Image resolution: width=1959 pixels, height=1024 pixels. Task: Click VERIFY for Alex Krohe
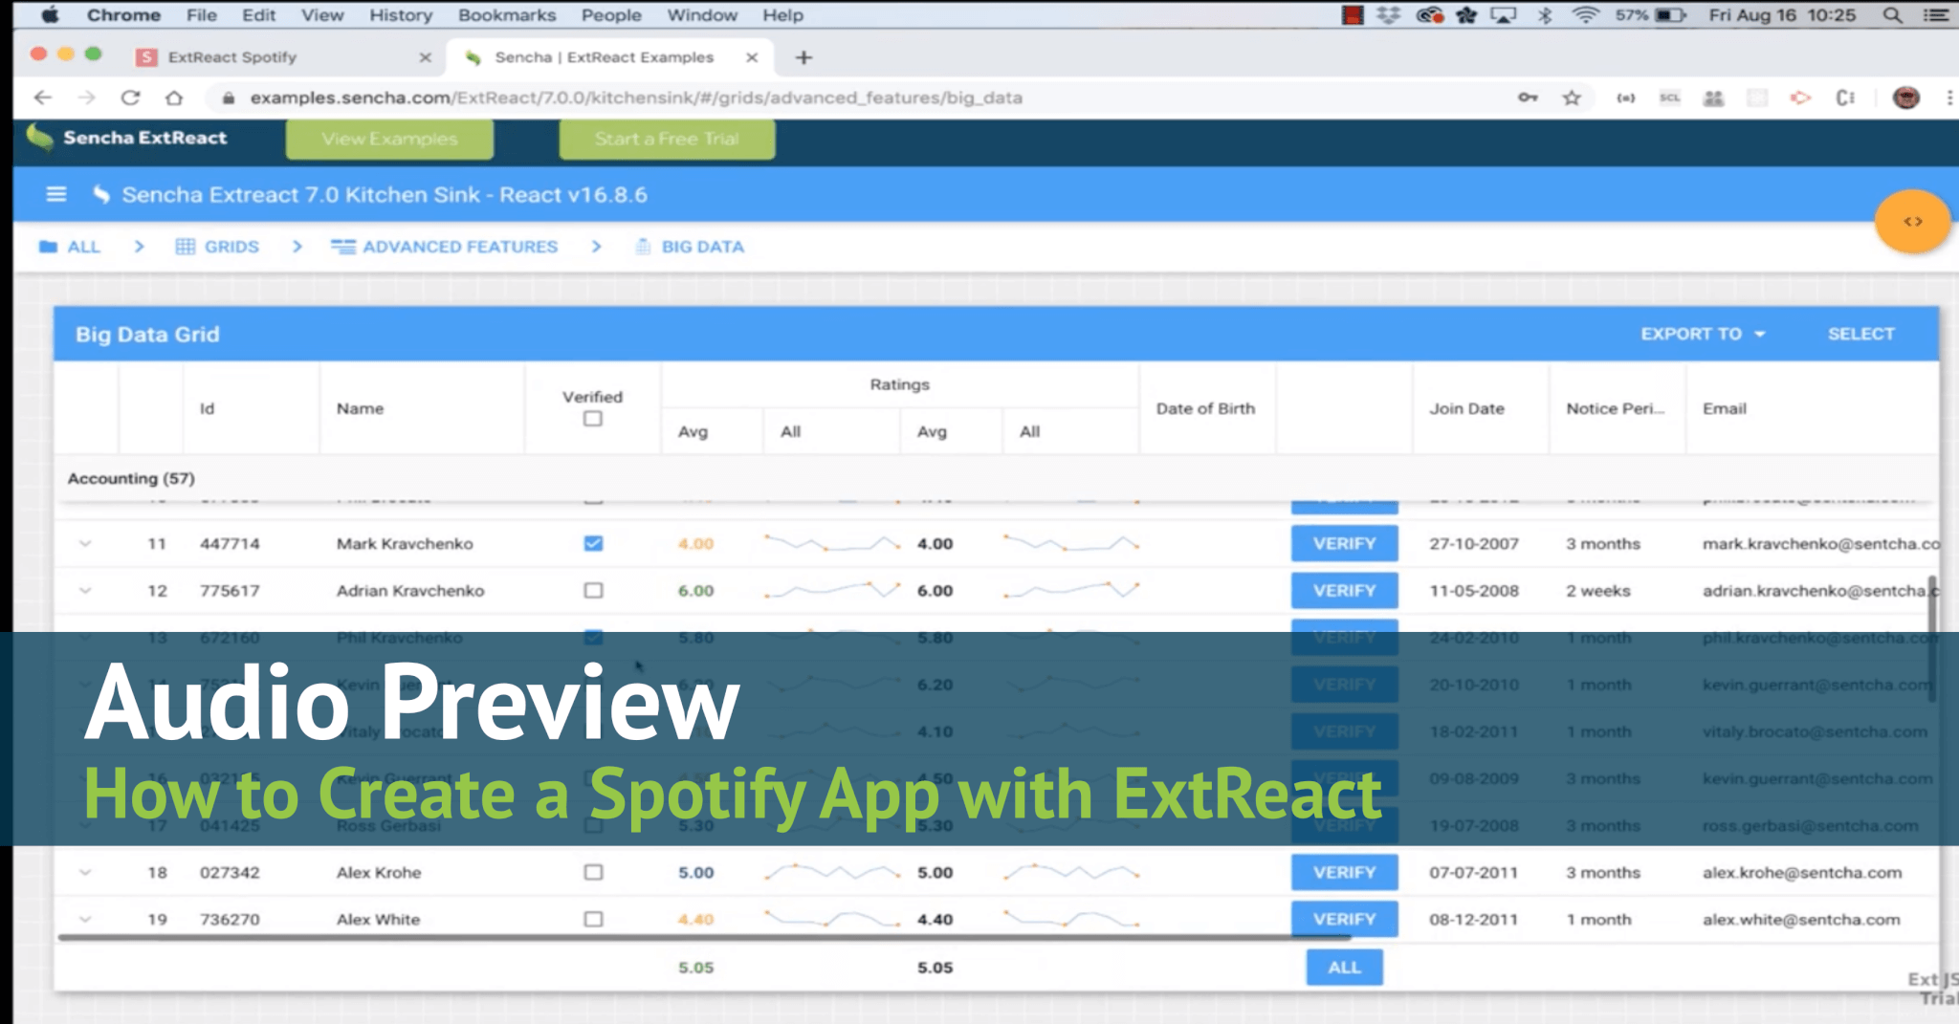1344,872
